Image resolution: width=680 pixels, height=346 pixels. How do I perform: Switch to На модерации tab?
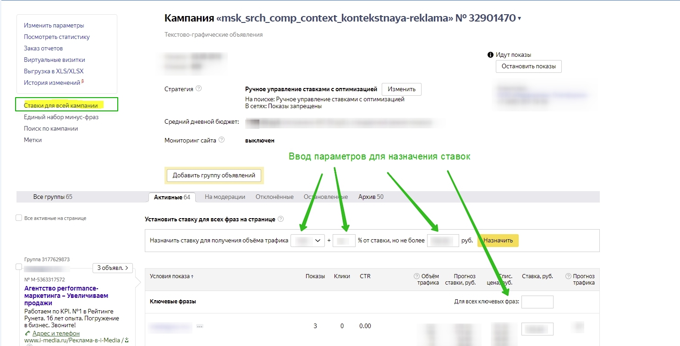[225, 197]
